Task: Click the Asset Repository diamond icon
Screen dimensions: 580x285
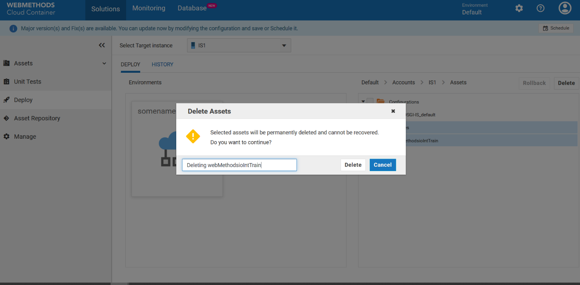Action: coord(6,118)
